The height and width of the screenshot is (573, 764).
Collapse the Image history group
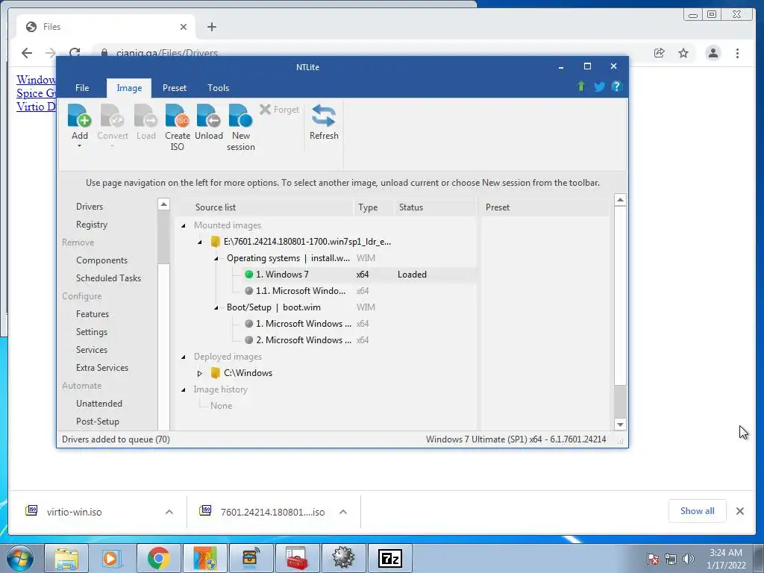(184, 389)
